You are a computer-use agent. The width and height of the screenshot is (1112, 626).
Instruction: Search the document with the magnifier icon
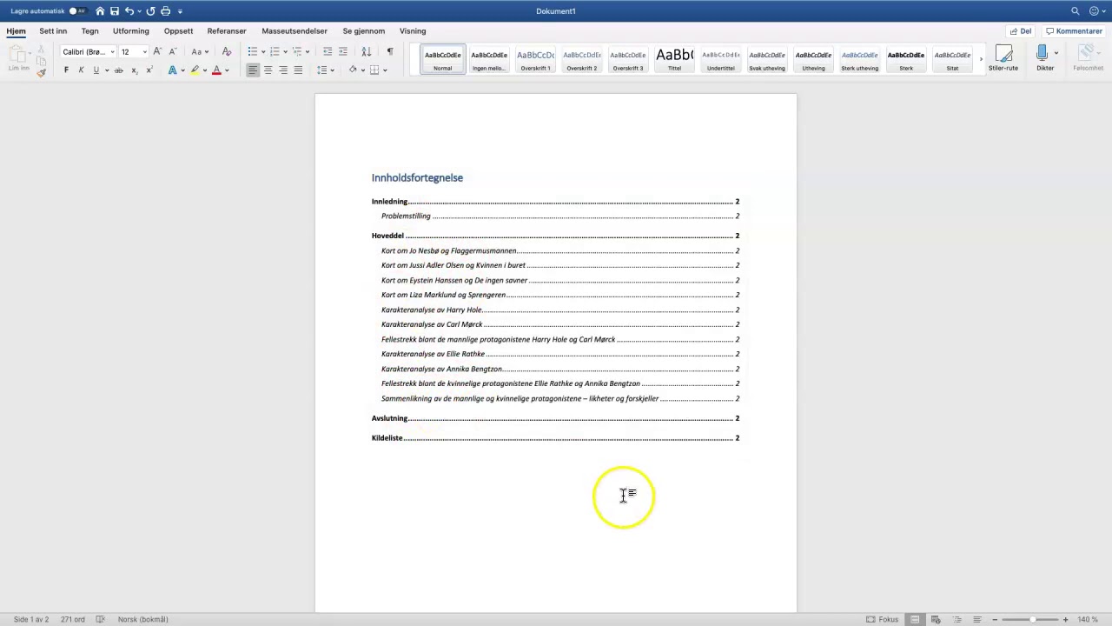[x=1076, y=11]
